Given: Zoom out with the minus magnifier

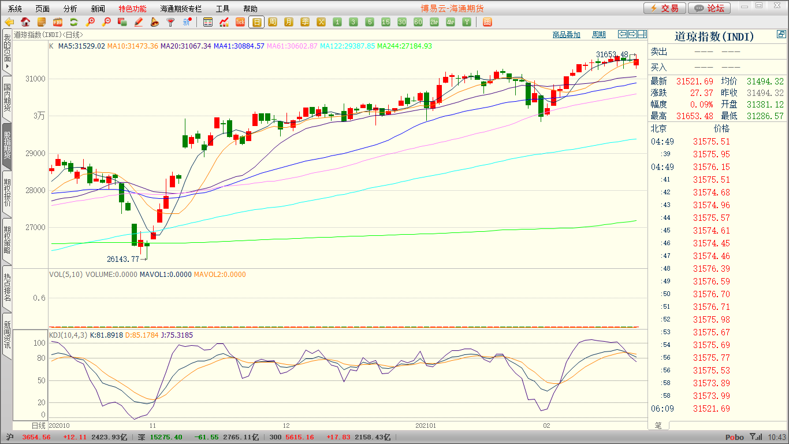Looking at the screenshot, I should pyautogui.click(x=106, y=22).
